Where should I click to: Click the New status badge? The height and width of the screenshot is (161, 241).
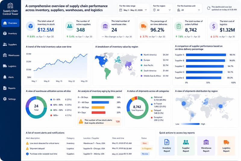coord(145,143)
